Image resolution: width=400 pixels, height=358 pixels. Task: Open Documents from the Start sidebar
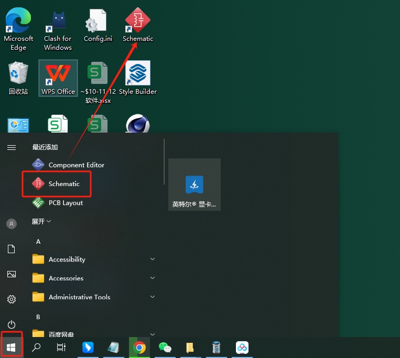12,249
